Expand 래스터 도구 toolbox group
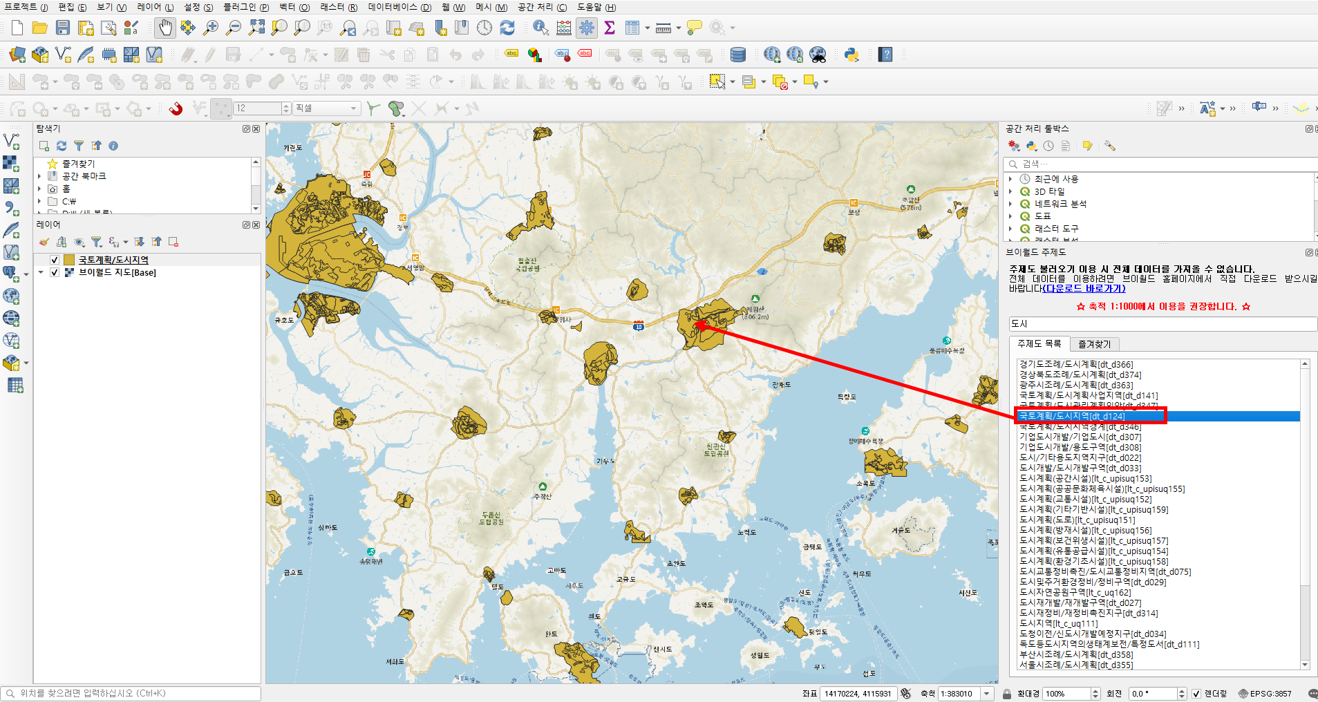 pos(1010,229)
